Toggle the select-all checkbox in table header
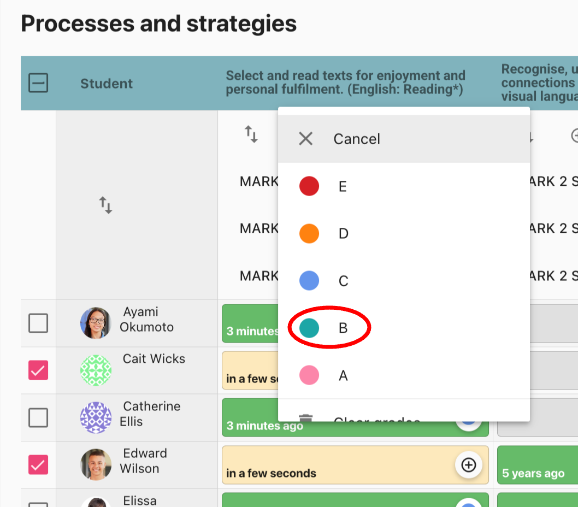This screenshot has width=578, height=507. 38,84
